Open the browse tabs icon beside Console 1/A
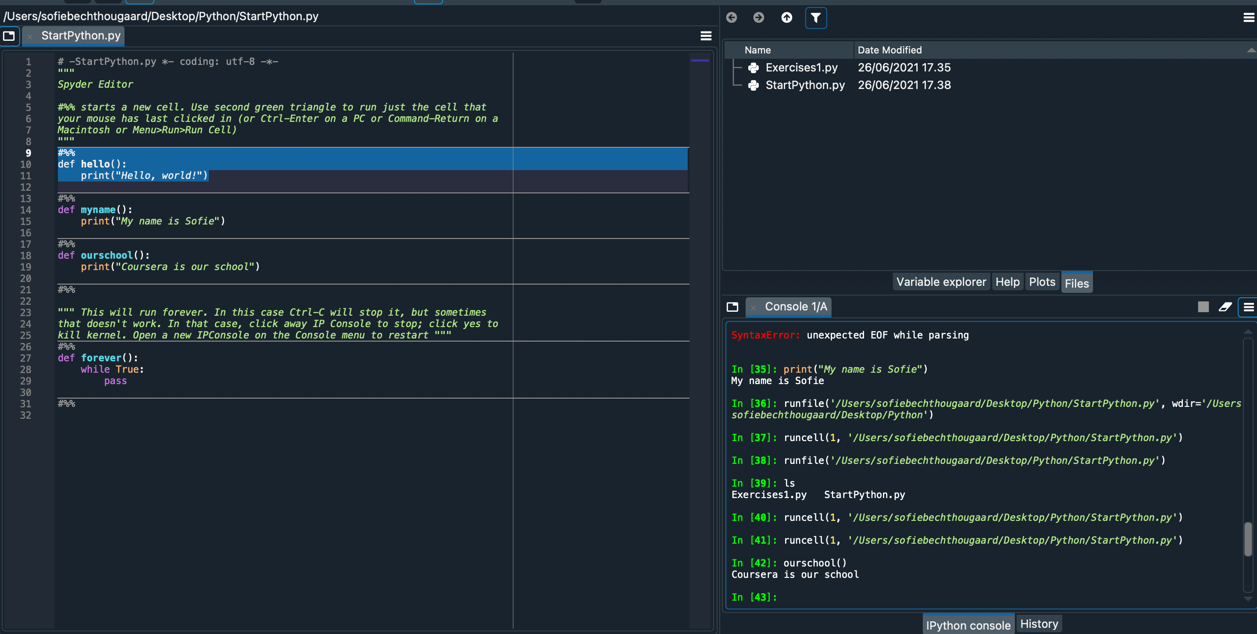 [x=732, y=307]
